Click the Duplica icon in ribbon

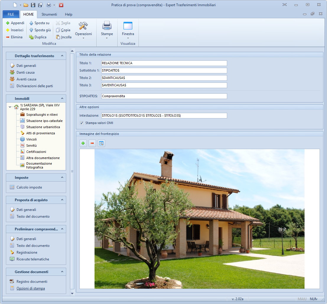pos(31,37)
